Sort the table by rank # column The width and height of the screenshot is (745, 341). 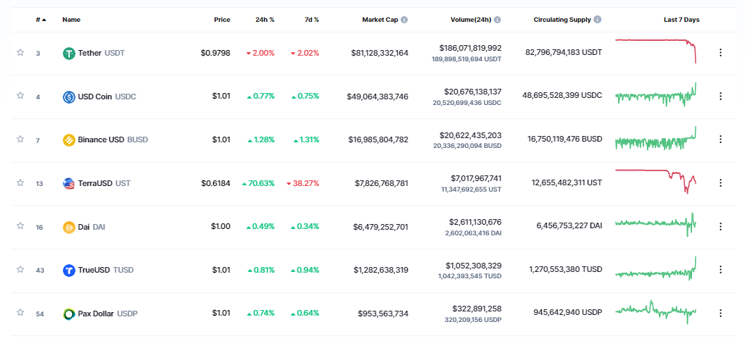[x=41, y=20]
